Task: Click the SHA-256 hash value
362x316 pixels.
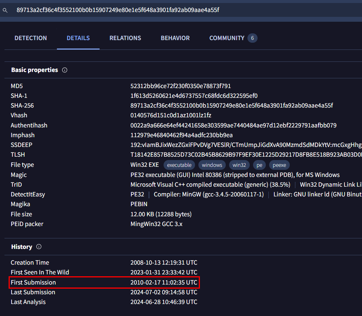Action: click(x=232, y=106)
